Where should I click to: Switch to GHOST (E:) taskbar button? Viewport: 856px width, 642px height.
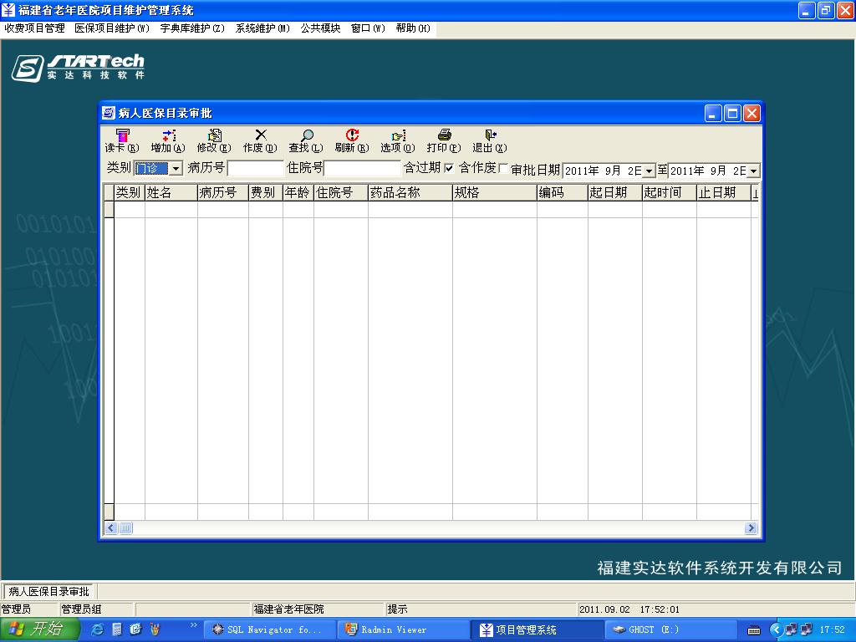(670, 629)
